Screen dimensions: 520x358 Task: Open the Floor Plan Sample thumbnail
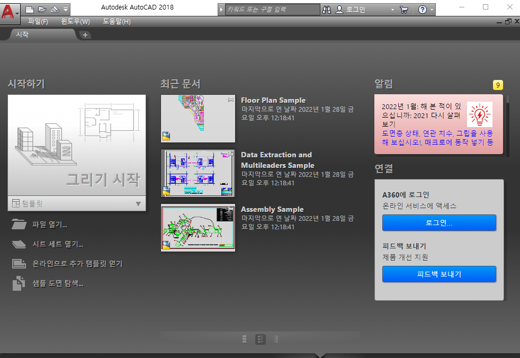click(198, 119)
